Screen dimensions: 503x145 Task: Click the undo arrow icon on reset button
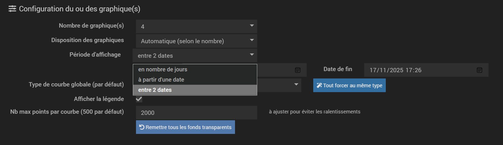(x=142, y=127)
